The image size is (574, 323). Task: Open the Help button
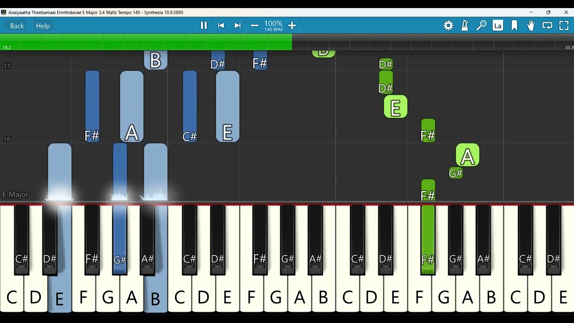coord(43,26)
